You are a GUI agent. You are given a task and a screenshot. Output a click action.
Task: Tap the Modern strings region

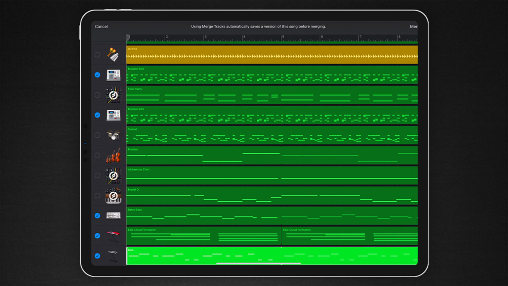[272, 155]
